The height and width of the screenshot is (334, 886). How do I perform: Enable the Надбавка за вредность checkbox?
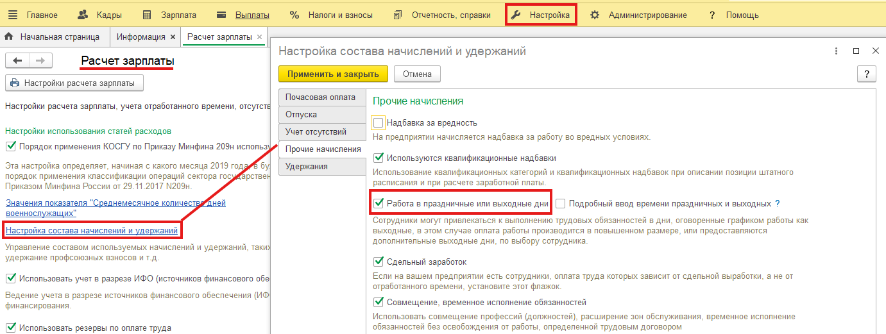(379, 122)
